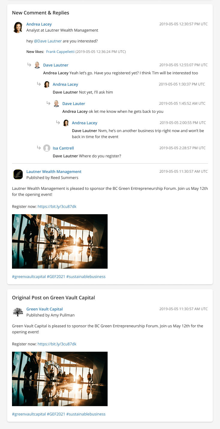
Task: Click Isa Cantrell's placeholder avatar
Action: pos(47,148)
